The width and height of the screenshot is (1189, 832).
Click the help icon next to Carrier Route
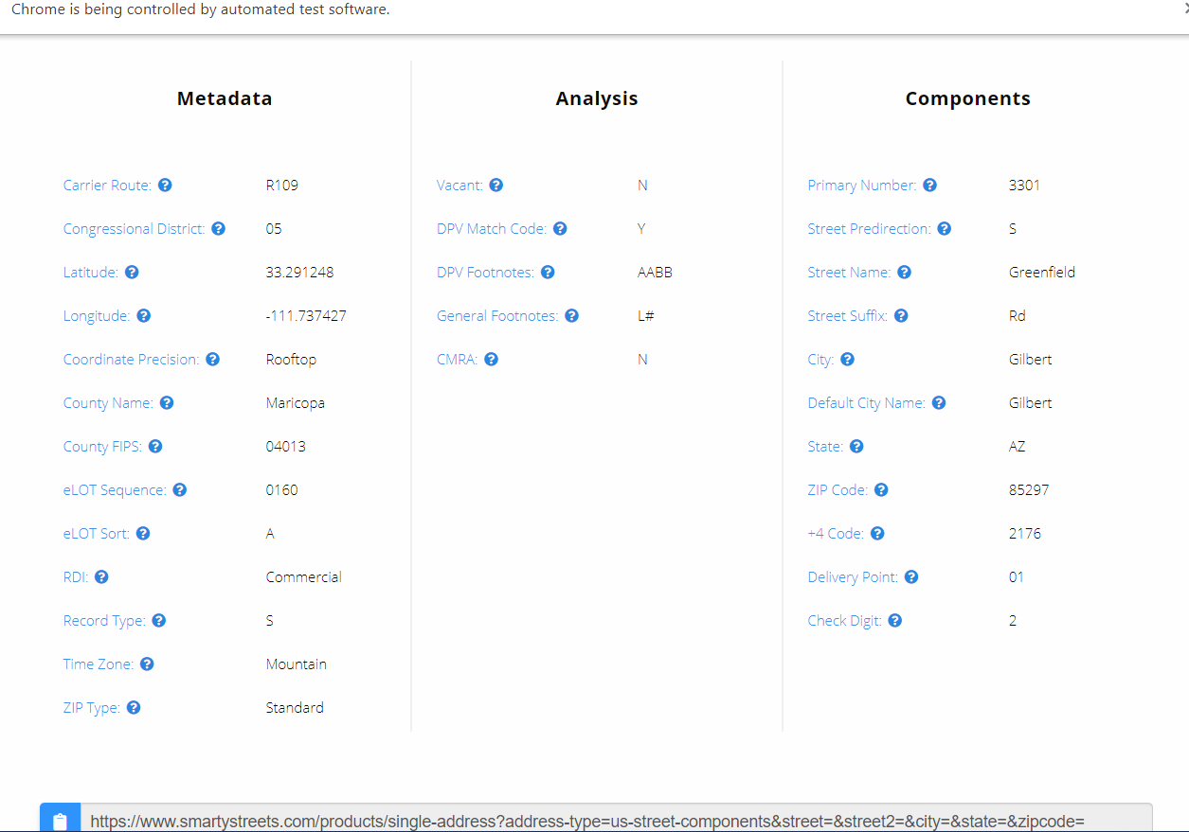(x=165, y=186)
